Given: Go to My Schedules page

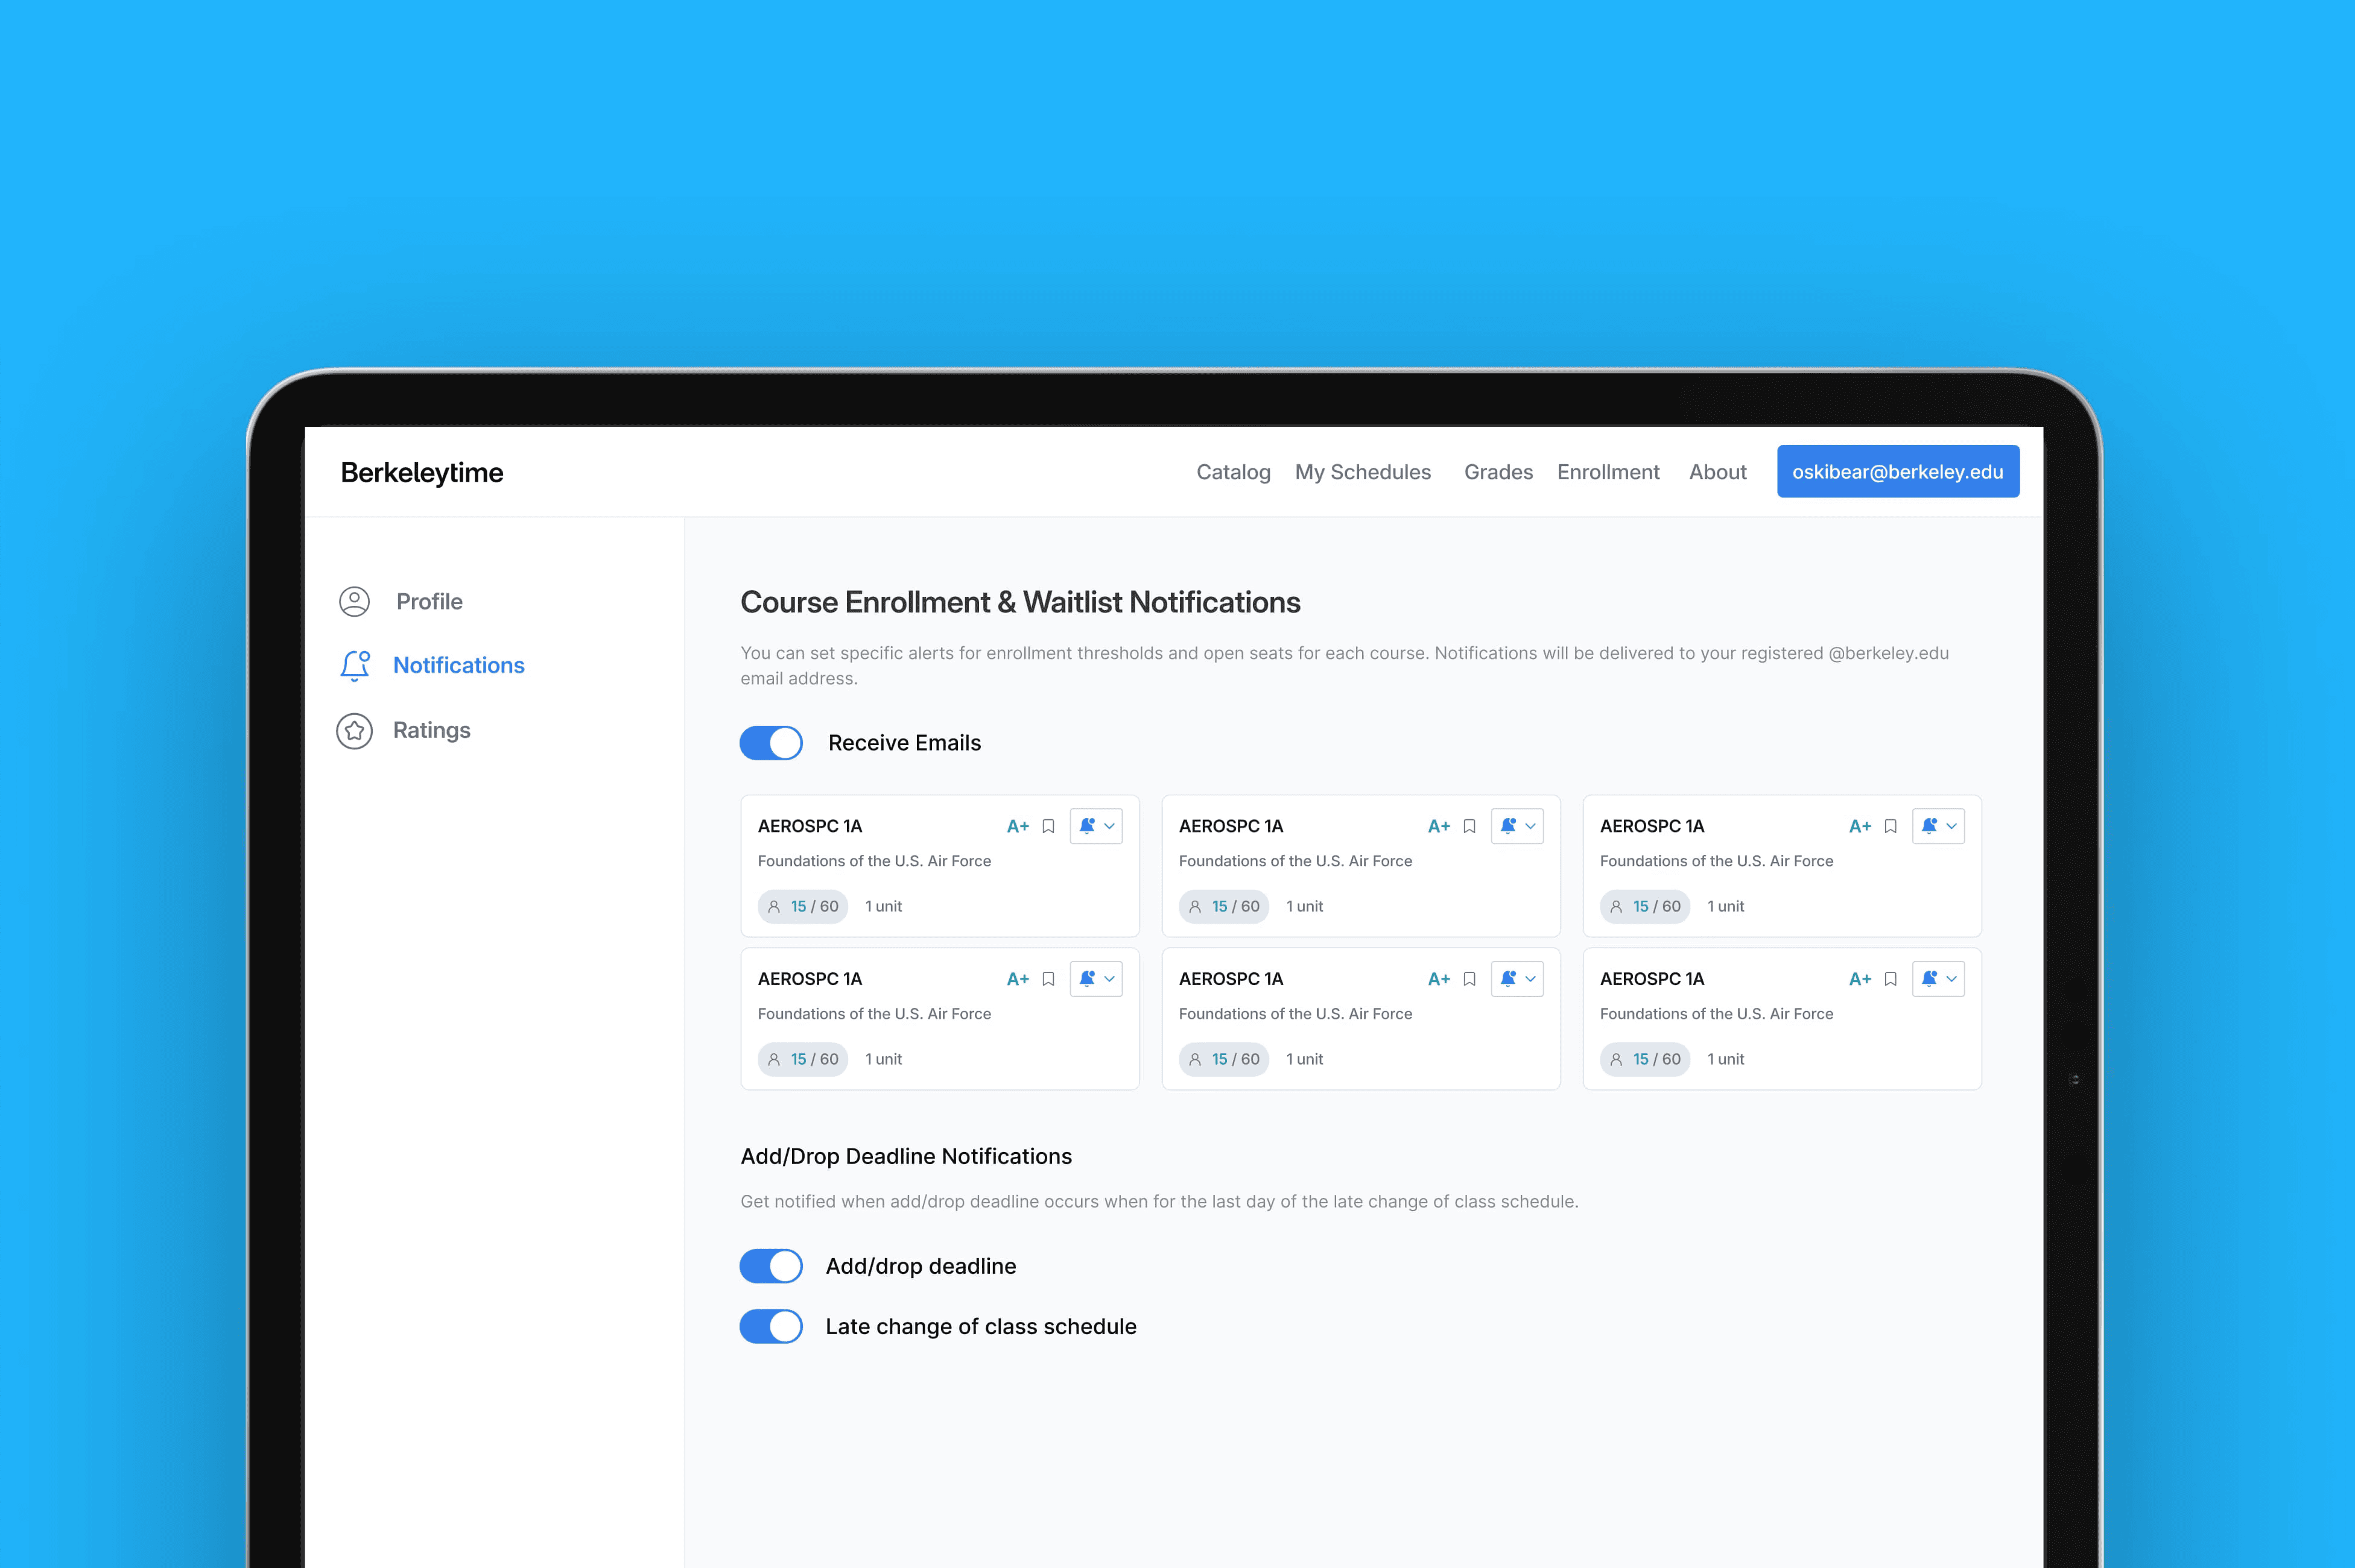Looking at the screenshot, I should pos(1363,472).
